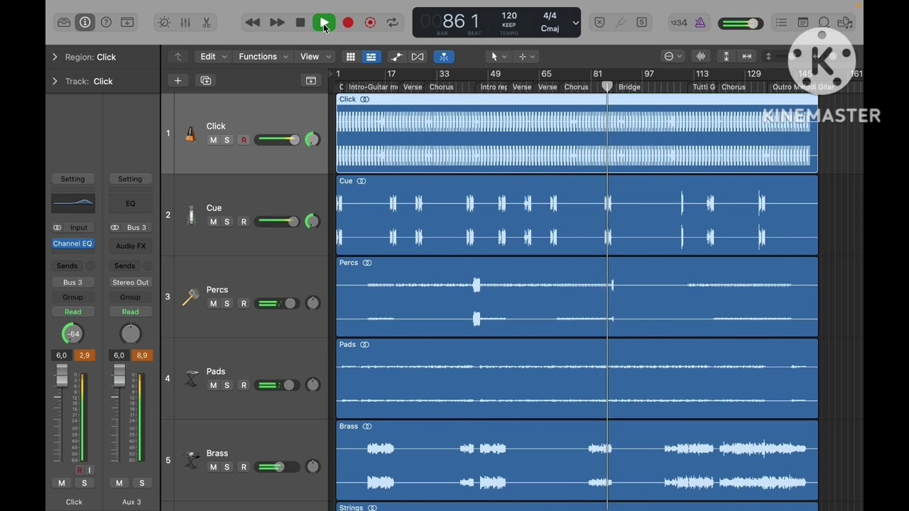Mute the Click track
909x511 pixels.
click(213, 141)
